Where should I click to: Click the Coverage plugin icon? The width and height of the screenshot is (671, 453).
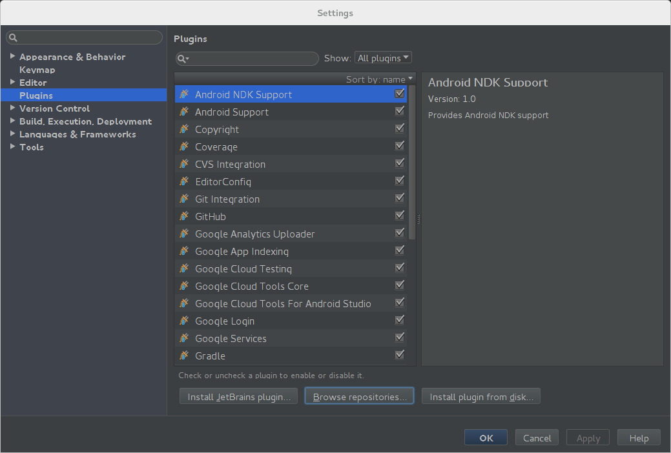tap(184, 146)
